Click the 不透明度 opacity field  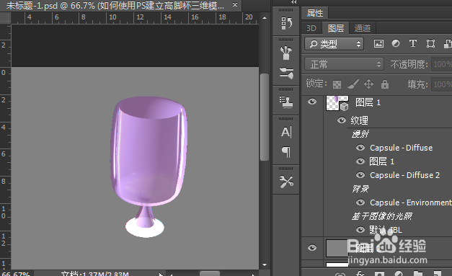coord(442,64)
